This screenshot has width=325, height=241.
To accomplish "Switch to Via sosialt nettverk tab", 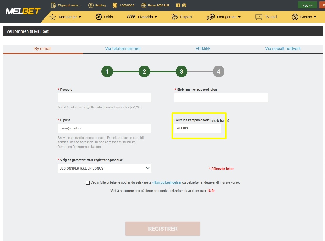I will 283,49.
